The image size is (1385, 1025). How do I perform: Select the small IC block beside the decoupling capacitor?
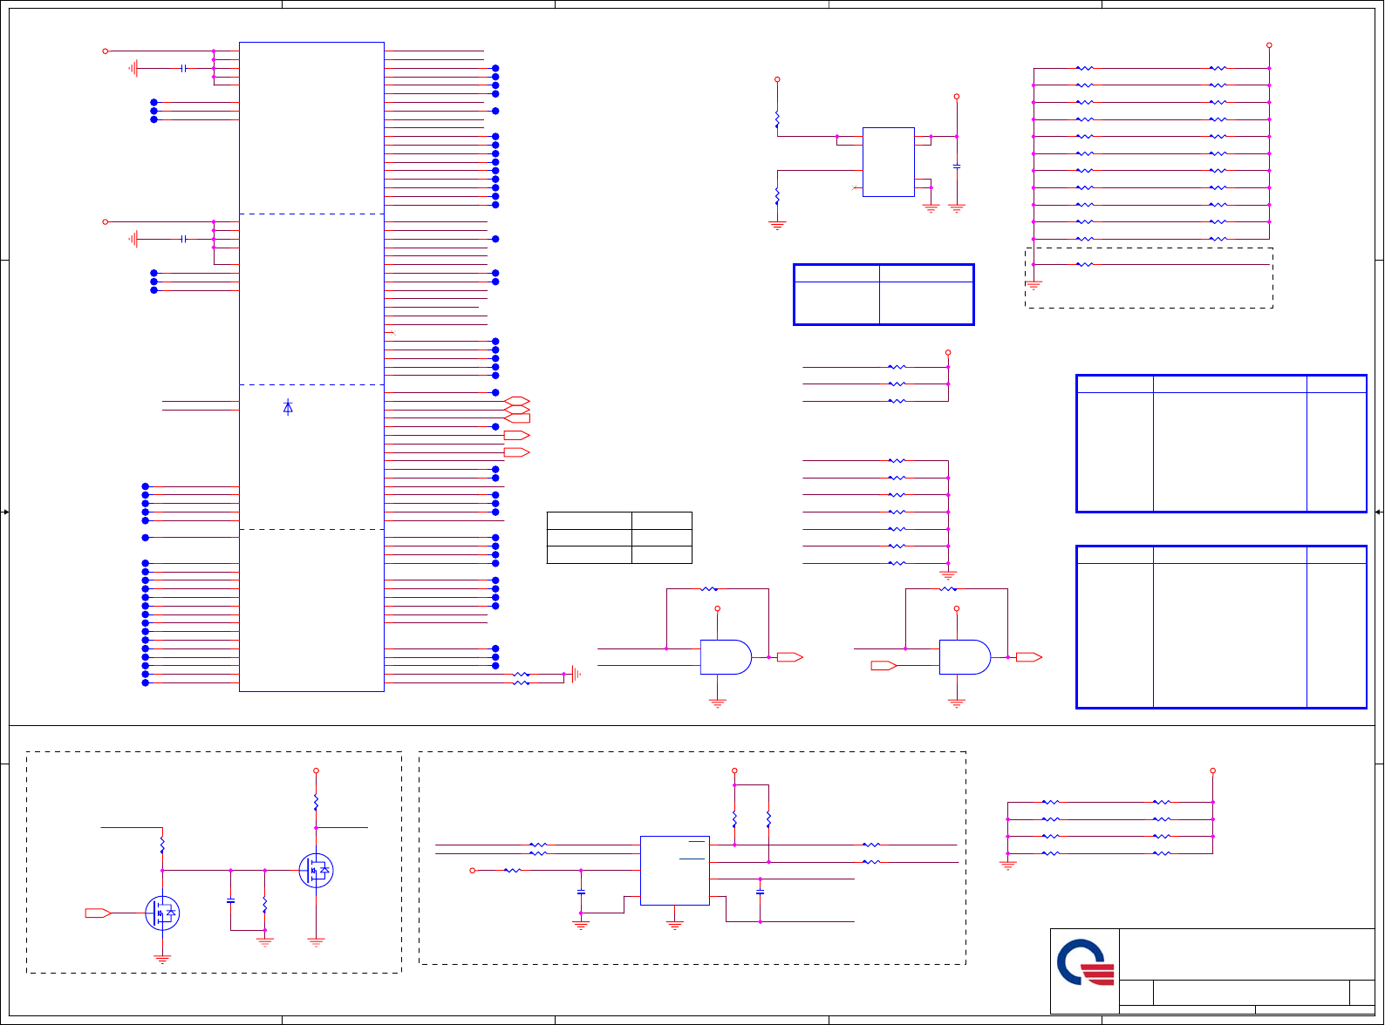click(889, 162)
